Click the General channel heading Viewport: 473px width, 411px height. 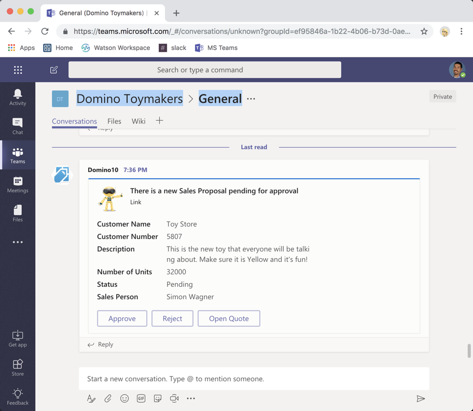(x=220, y=99)
